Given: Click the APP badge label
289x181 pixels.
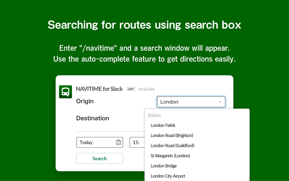Looking at the screenshot, I should click(x=131, y=89).
